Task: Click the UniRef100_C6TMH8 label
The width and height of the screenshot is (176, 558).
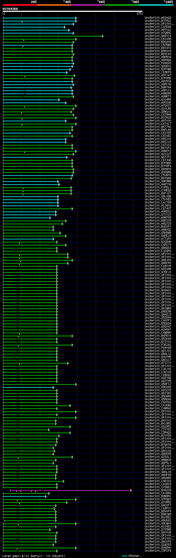Action: pyautogui.click(x=158, y=115)
